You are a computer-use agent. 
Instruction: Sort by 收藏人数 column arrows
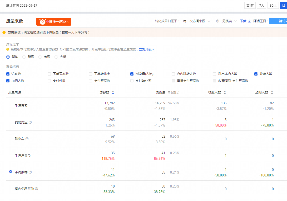point(225,92)
